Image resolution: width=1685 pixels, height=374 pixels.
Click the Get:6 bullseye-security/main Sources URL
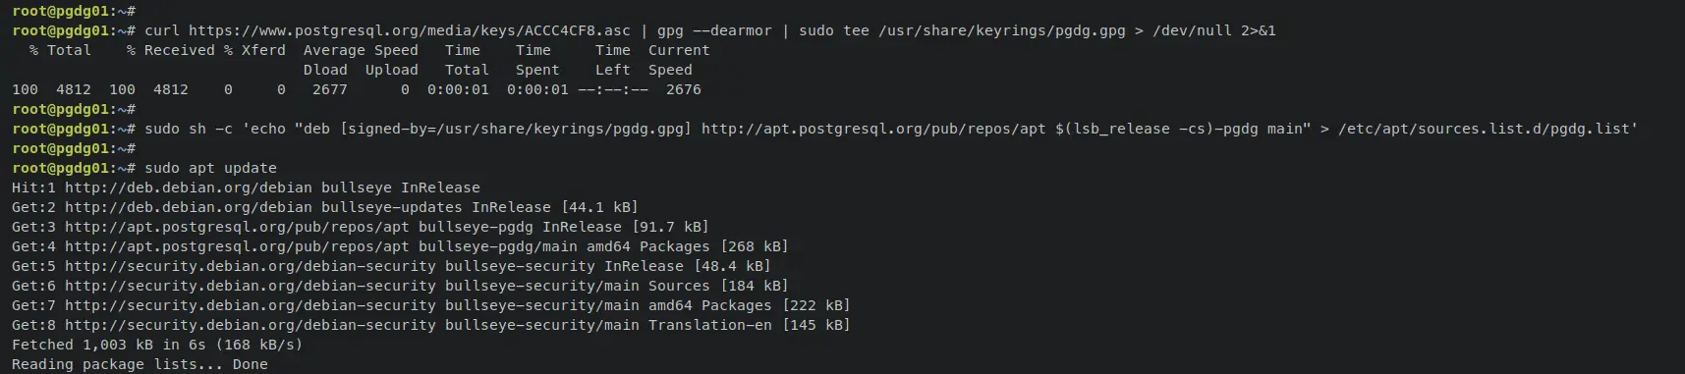[251, 286]
